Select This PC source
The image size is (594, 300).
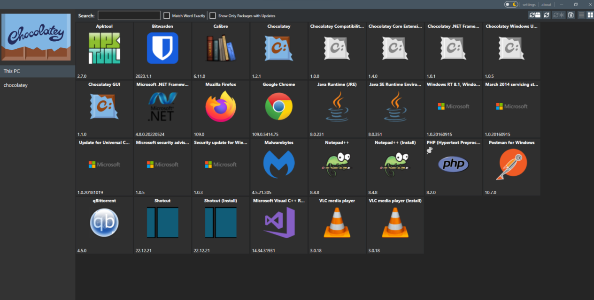38,71
